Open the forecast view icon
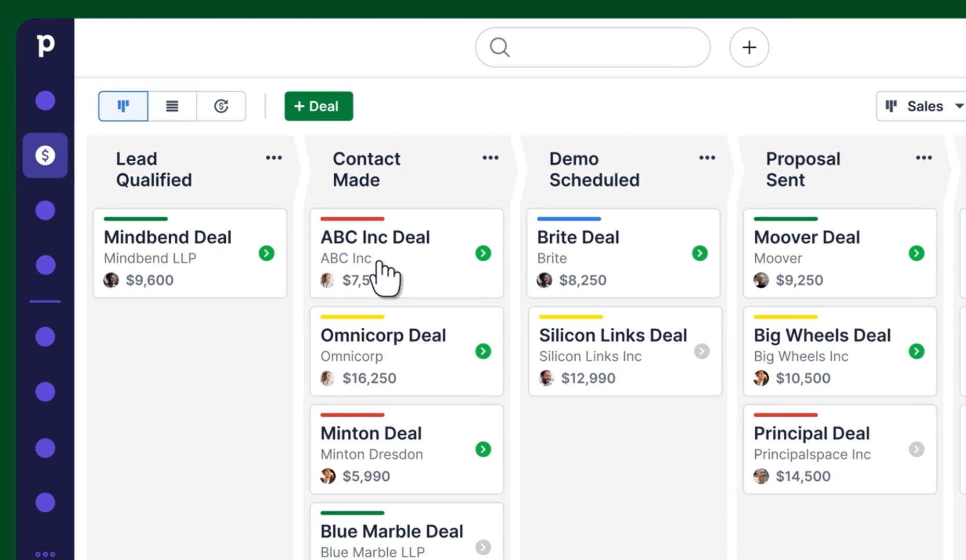This screenshot has width=966, height=560. pos(221,106)
